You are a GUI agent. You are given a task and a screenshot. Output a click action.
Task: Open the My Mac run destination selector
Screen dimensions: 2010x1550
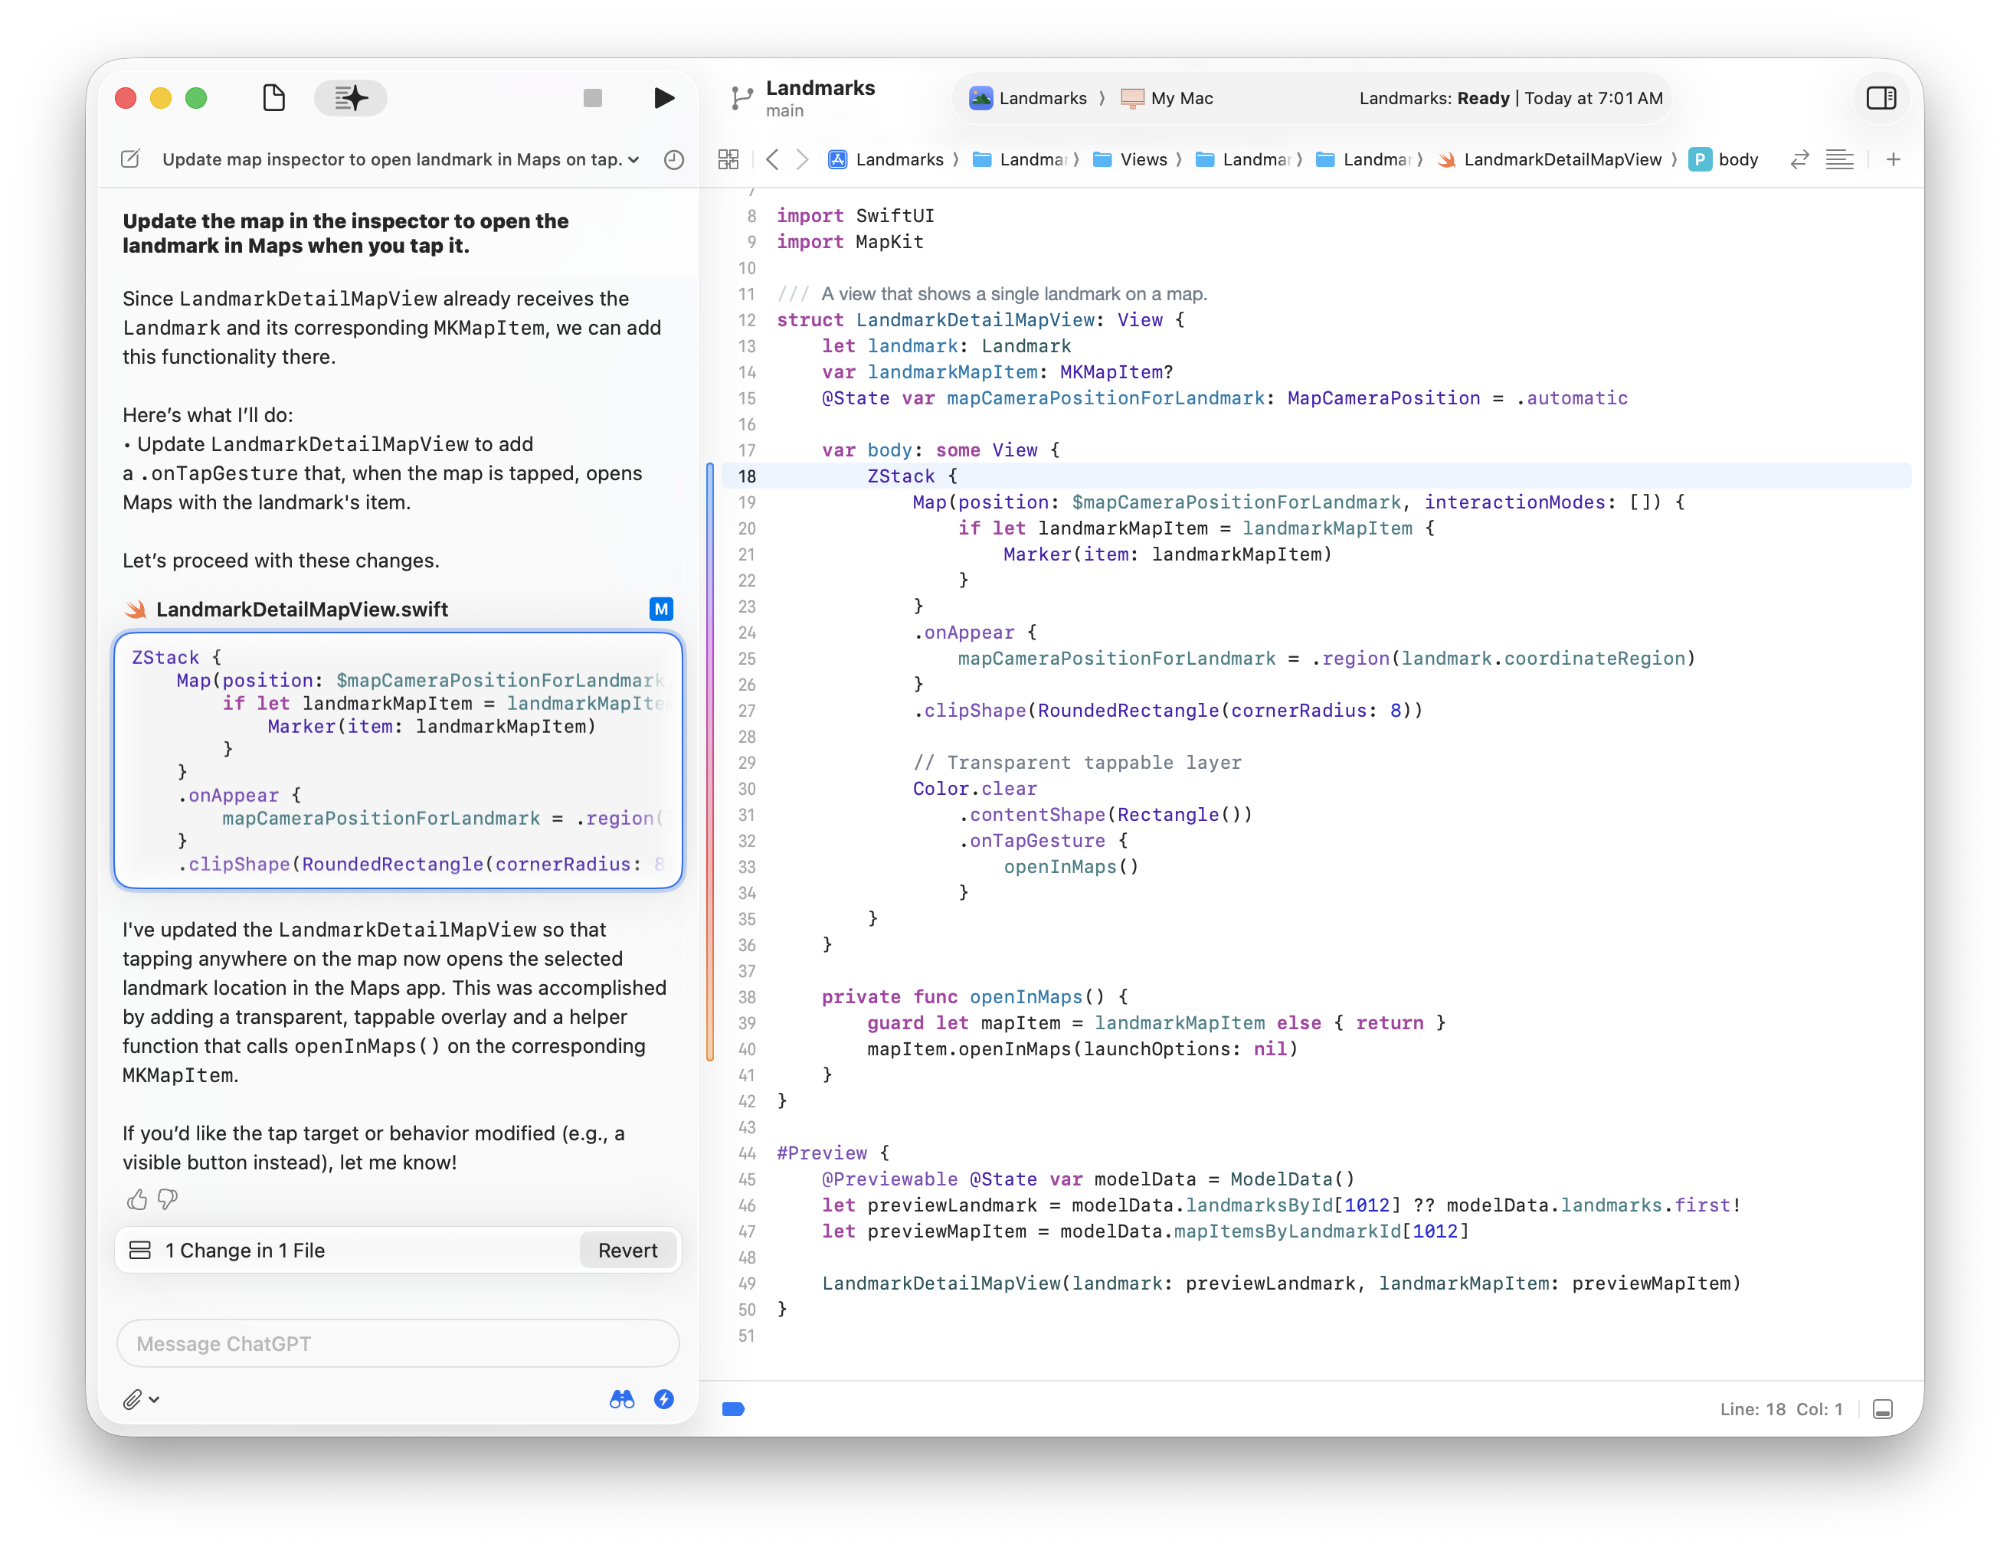(x=1166, y=97)
